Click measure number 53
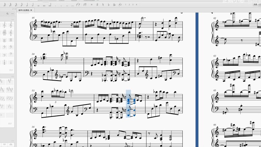Screen dimensions: 261x147 [x=33, y=90]
